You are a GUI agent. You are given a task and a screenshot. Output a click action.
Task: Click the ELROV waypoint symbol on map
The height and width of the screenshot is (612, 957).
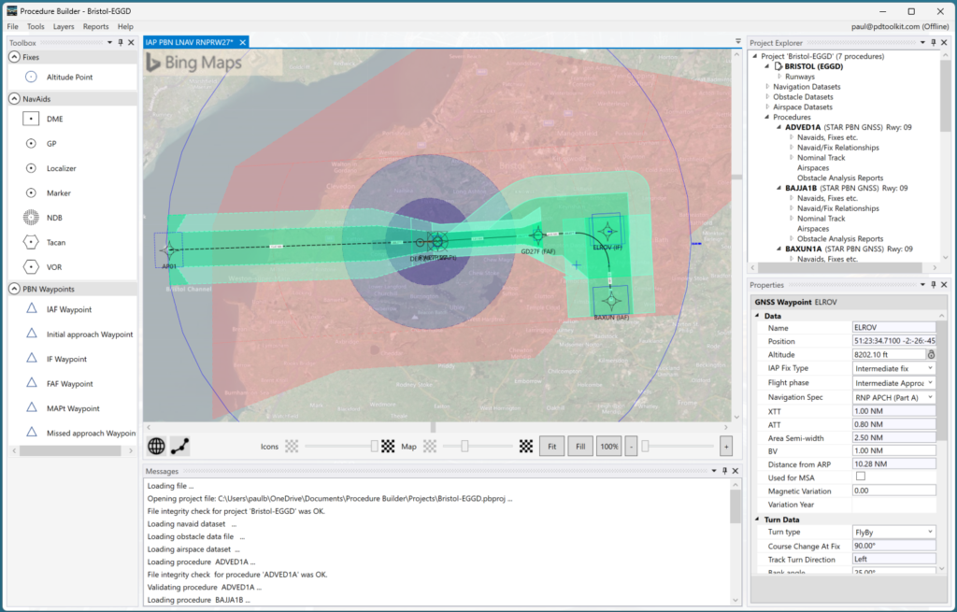click(x=607, y=232)
